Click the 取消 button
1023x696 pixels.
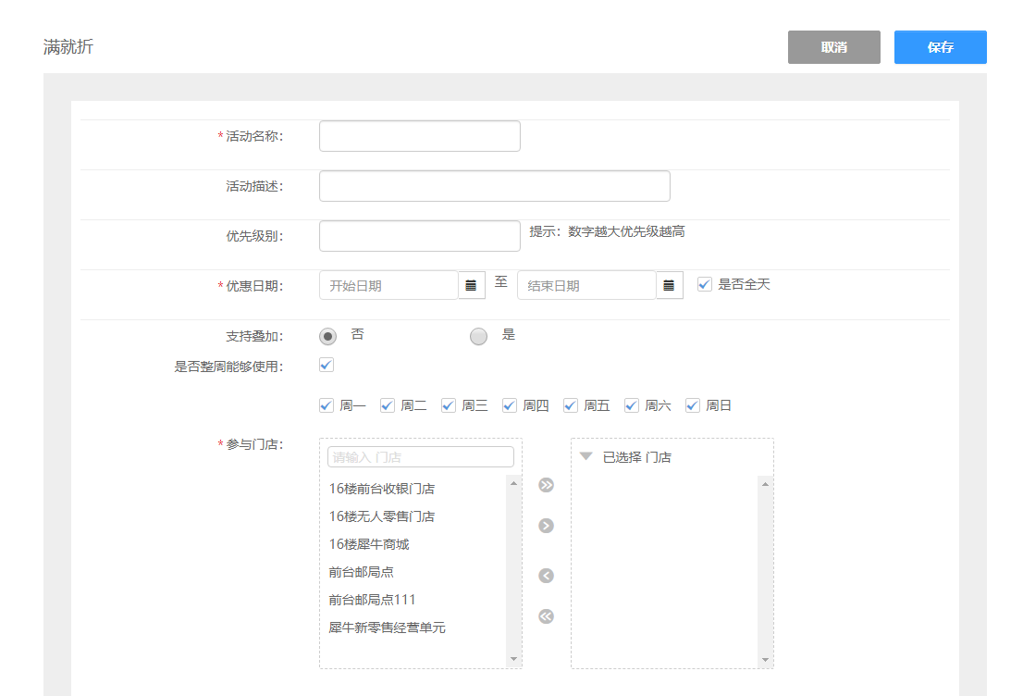[833, 47]
